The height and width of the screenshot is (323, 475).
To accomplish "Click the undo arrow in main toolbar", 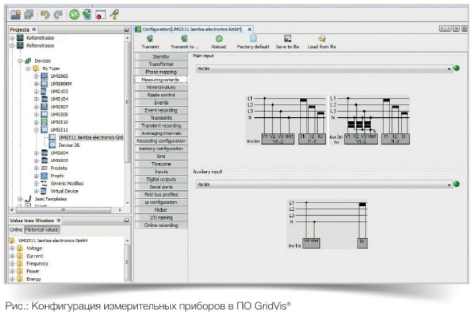I will [44, 13].
